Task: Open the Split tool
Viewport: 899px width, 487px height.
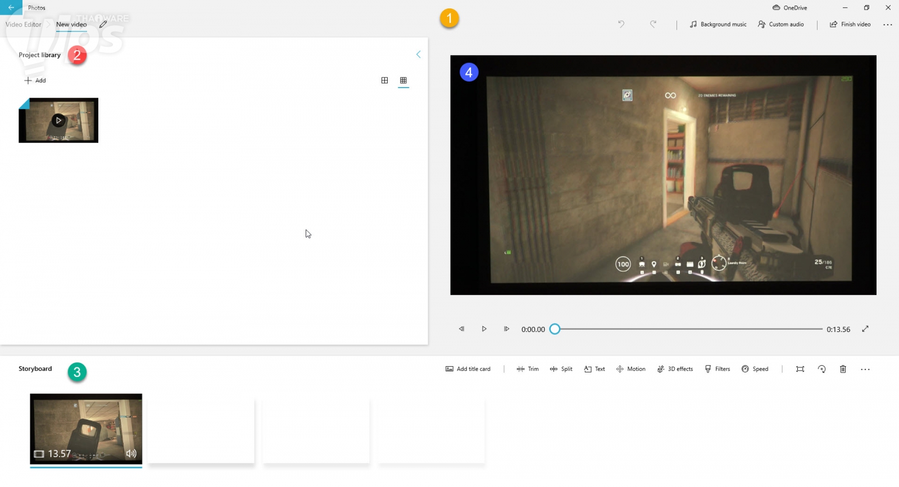Action: [x=561, y=369]
